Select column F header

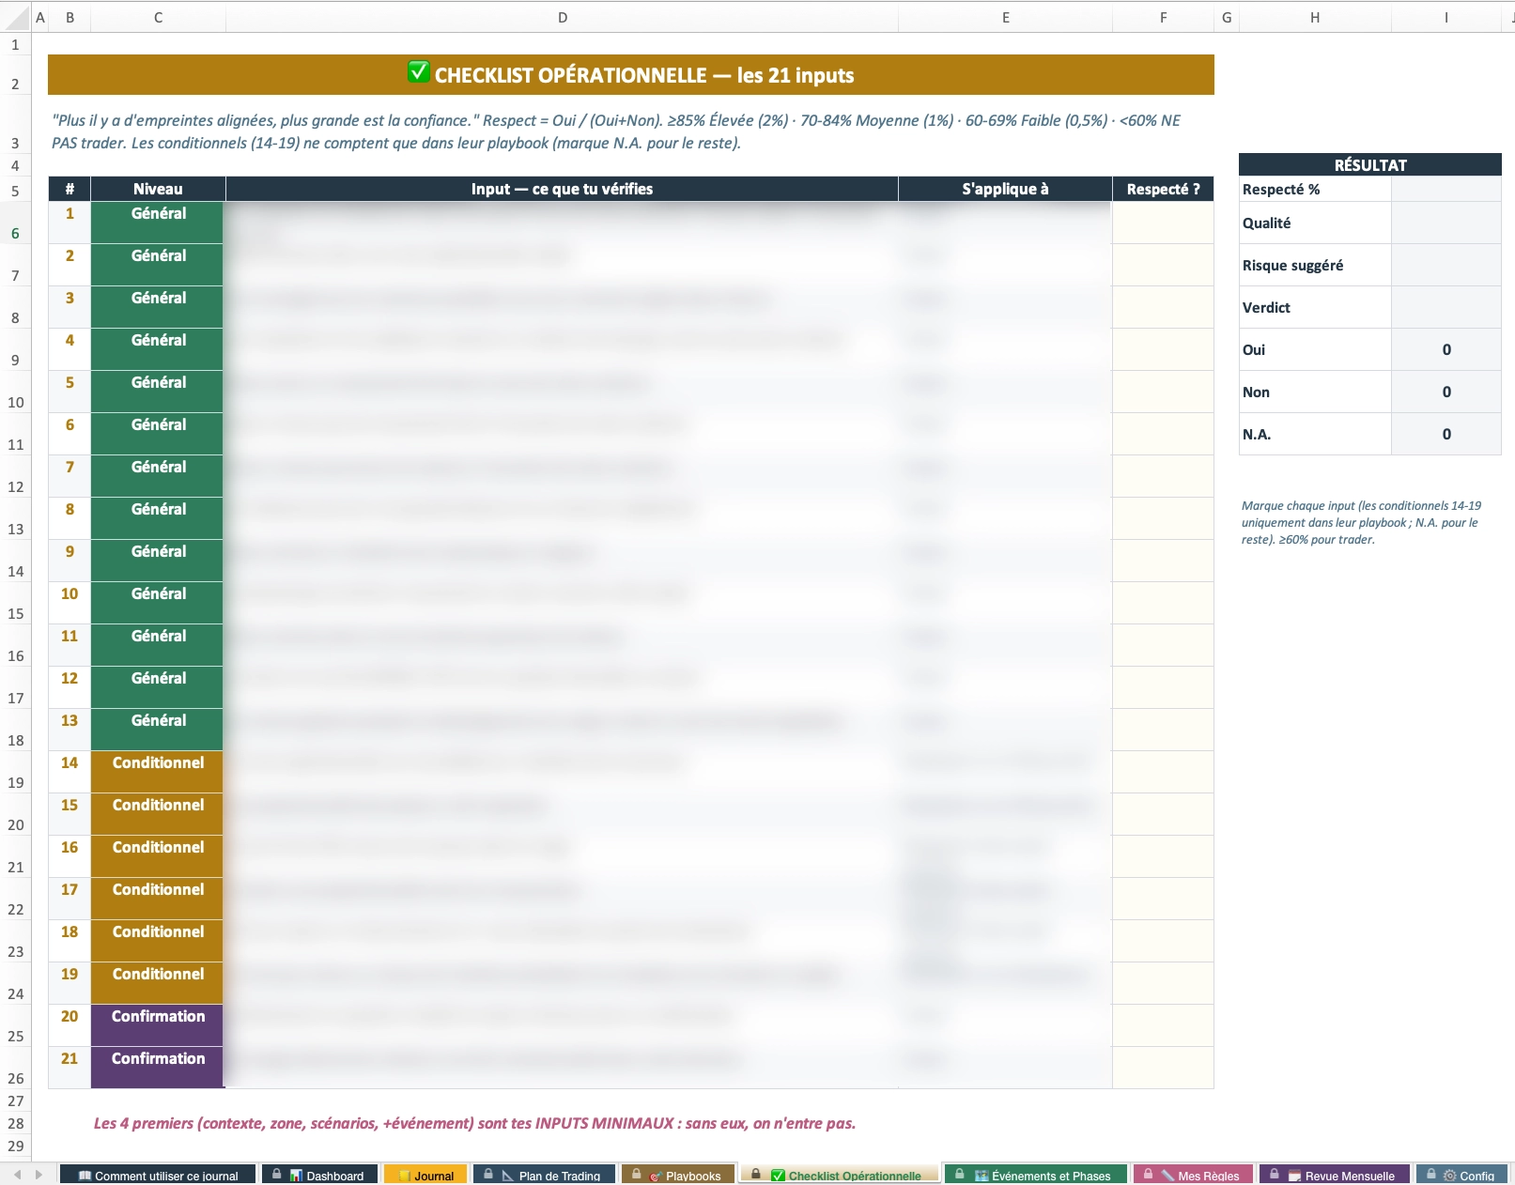pyautogui.click(x=1163, y=17)
